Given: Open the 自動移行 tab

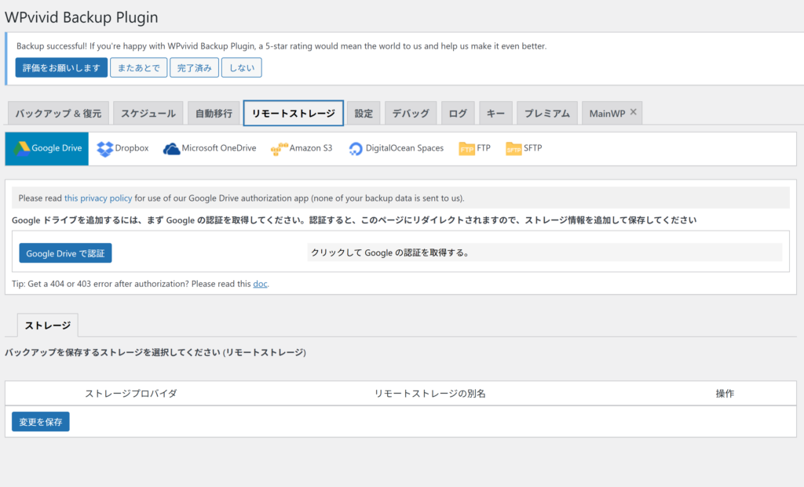Looking at the screenshot, I should (214, 114).
